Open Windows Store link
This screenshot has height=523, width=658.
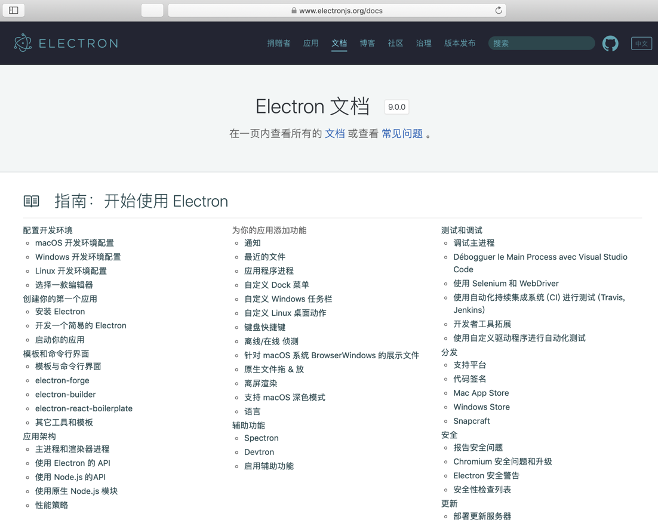482,407
